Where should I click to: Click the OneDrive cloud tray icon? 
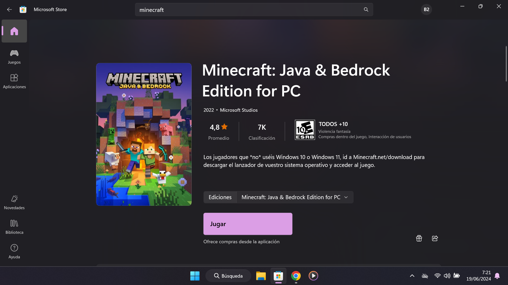pyautogui.click(x=425, y=276)
